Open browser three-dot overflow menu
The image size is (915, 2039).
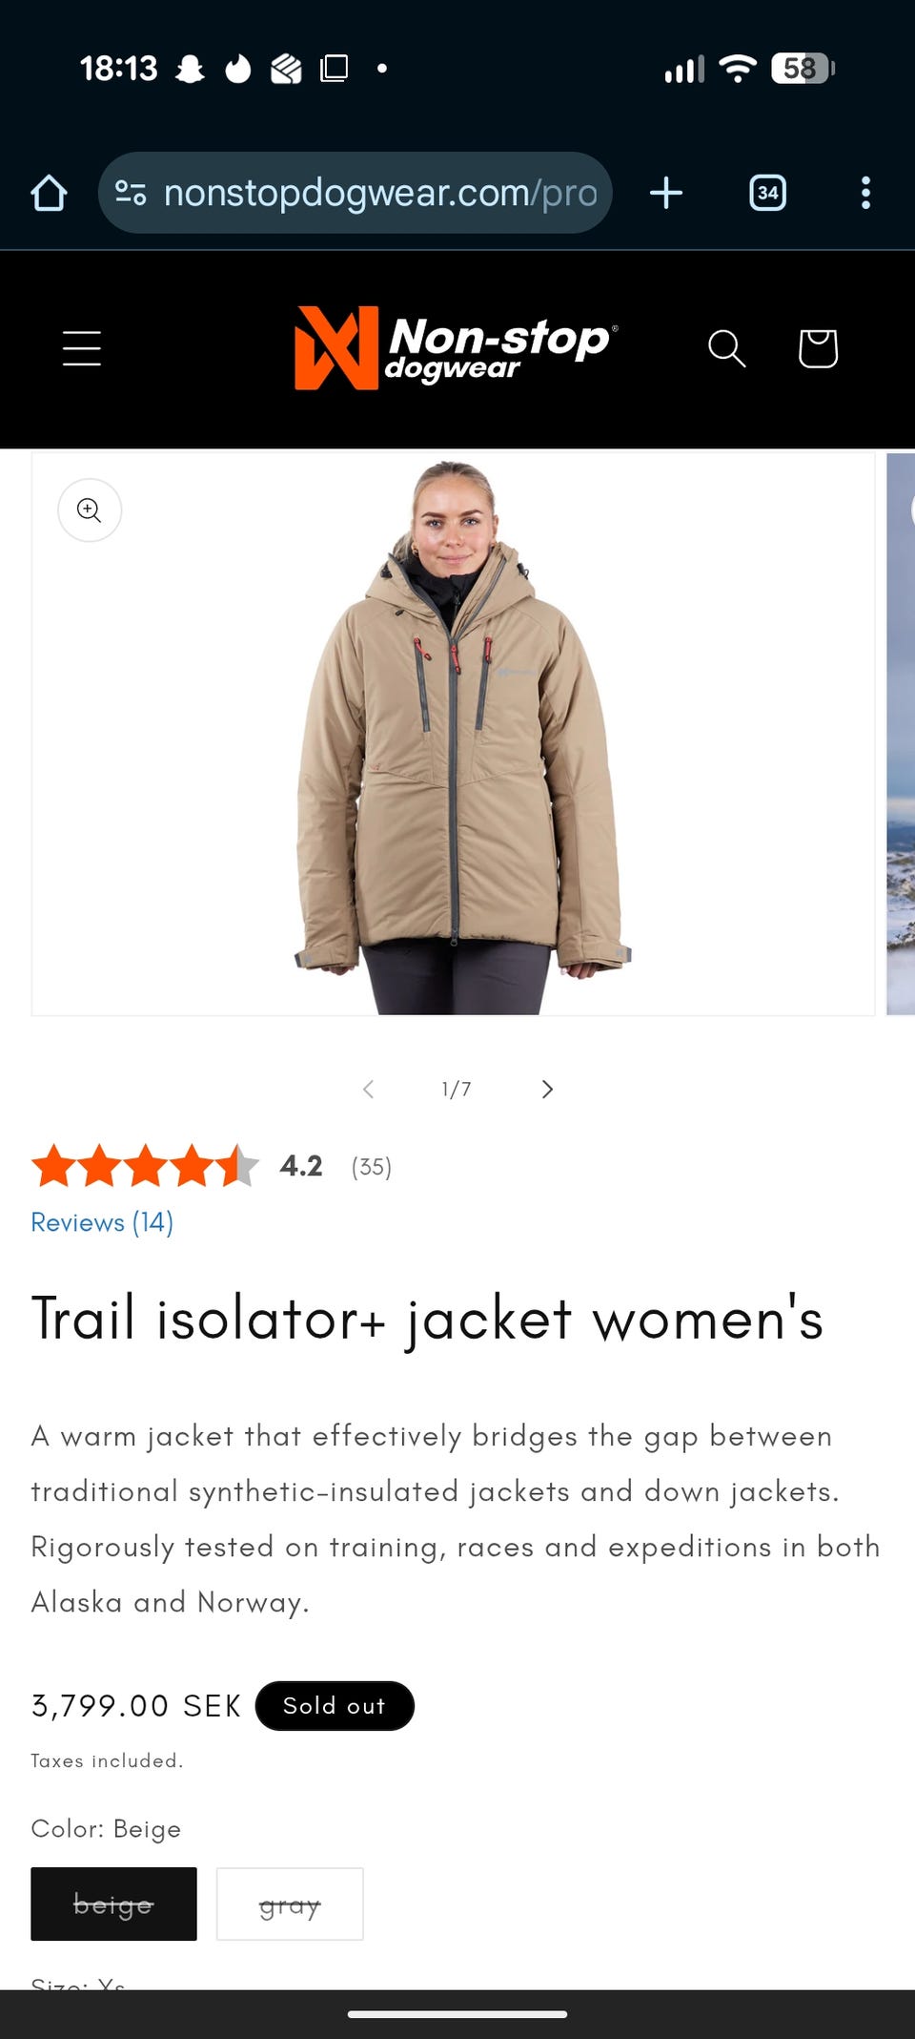click(x=865, y=193)
